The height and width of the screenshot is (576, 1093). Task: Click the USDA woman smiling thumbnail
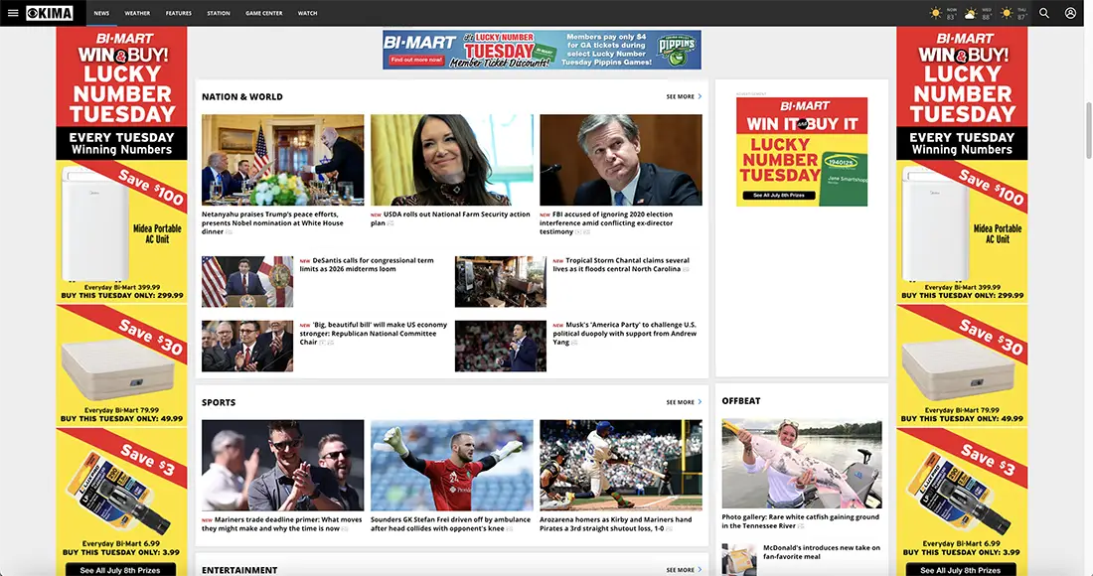(x=452, y=160)
